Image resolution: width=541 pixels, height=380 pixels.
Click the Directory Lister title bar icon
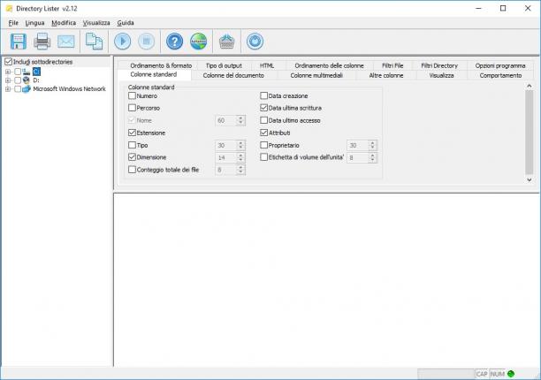tap(10, 9)
